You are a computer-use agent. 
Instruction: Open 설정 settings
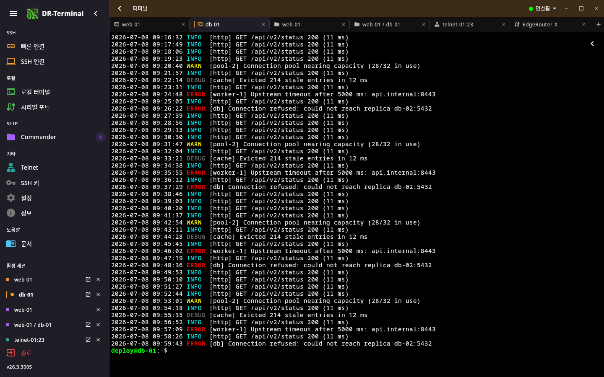click(54, 198)
